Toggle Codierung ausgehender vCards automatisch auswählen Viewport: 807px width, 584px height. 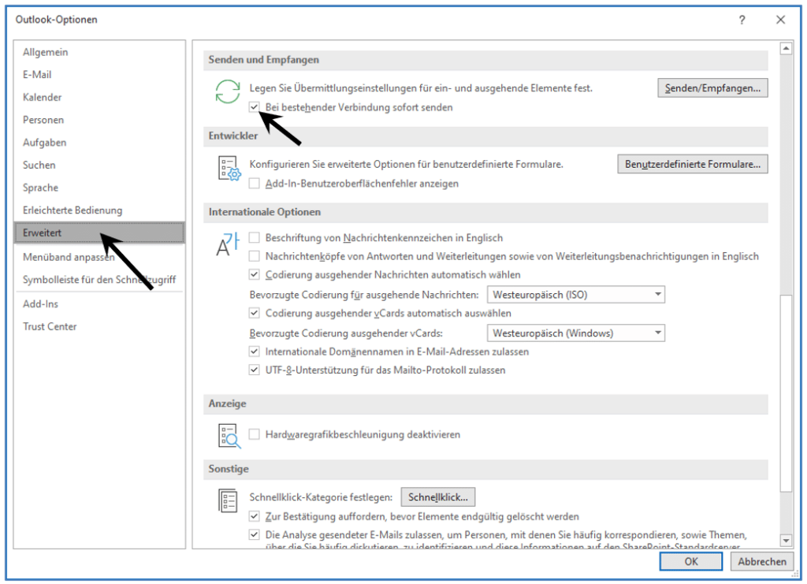pyautogui.click(x=255, y=312)
